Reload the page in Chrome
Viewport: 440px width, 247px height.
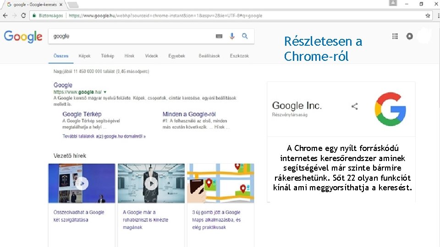23,15
